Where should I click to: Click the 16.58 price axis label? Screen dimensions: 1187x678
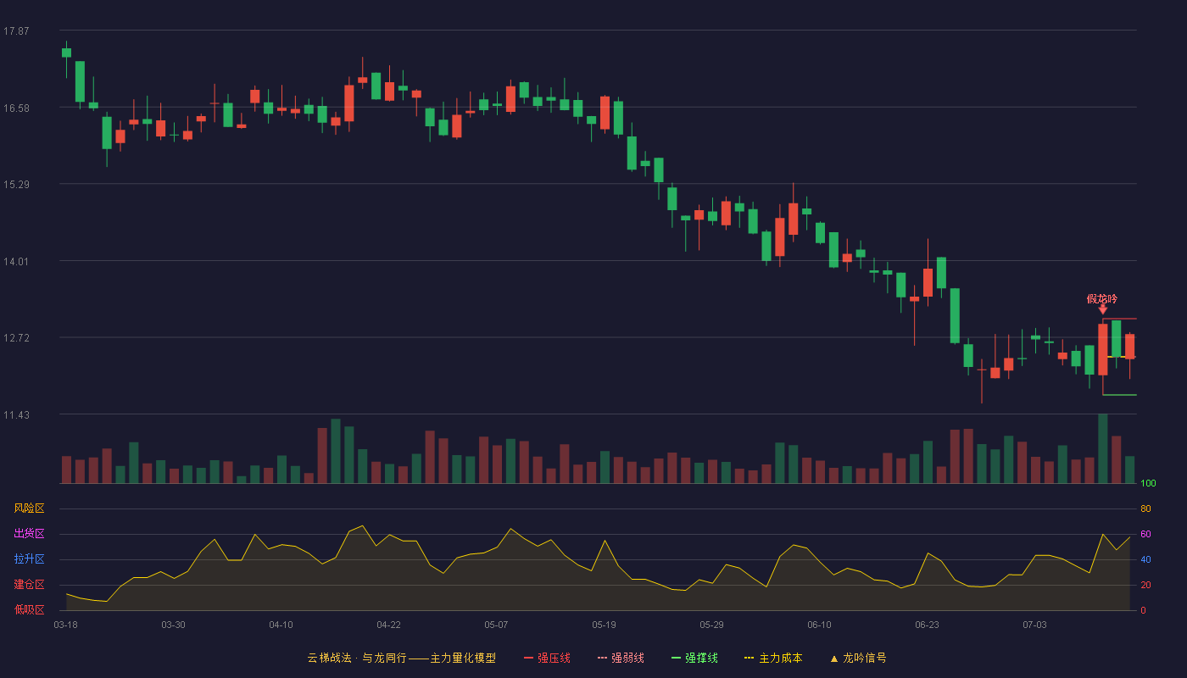pos(16,108)
